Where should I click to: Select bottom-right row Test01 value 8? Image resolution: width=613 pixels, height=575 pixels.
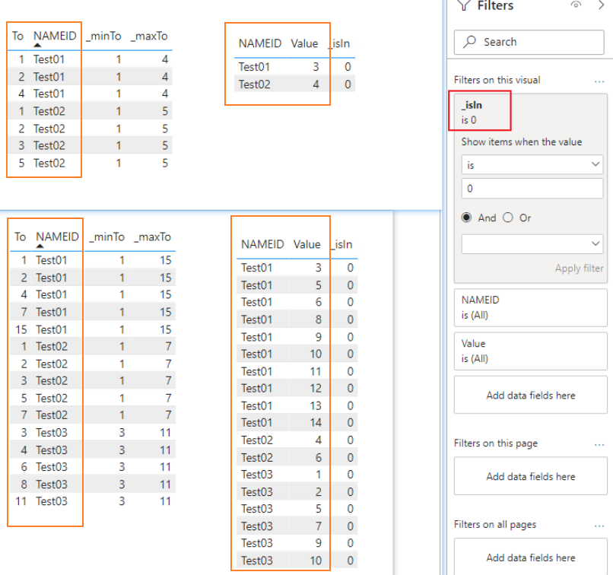pos(297,319)
